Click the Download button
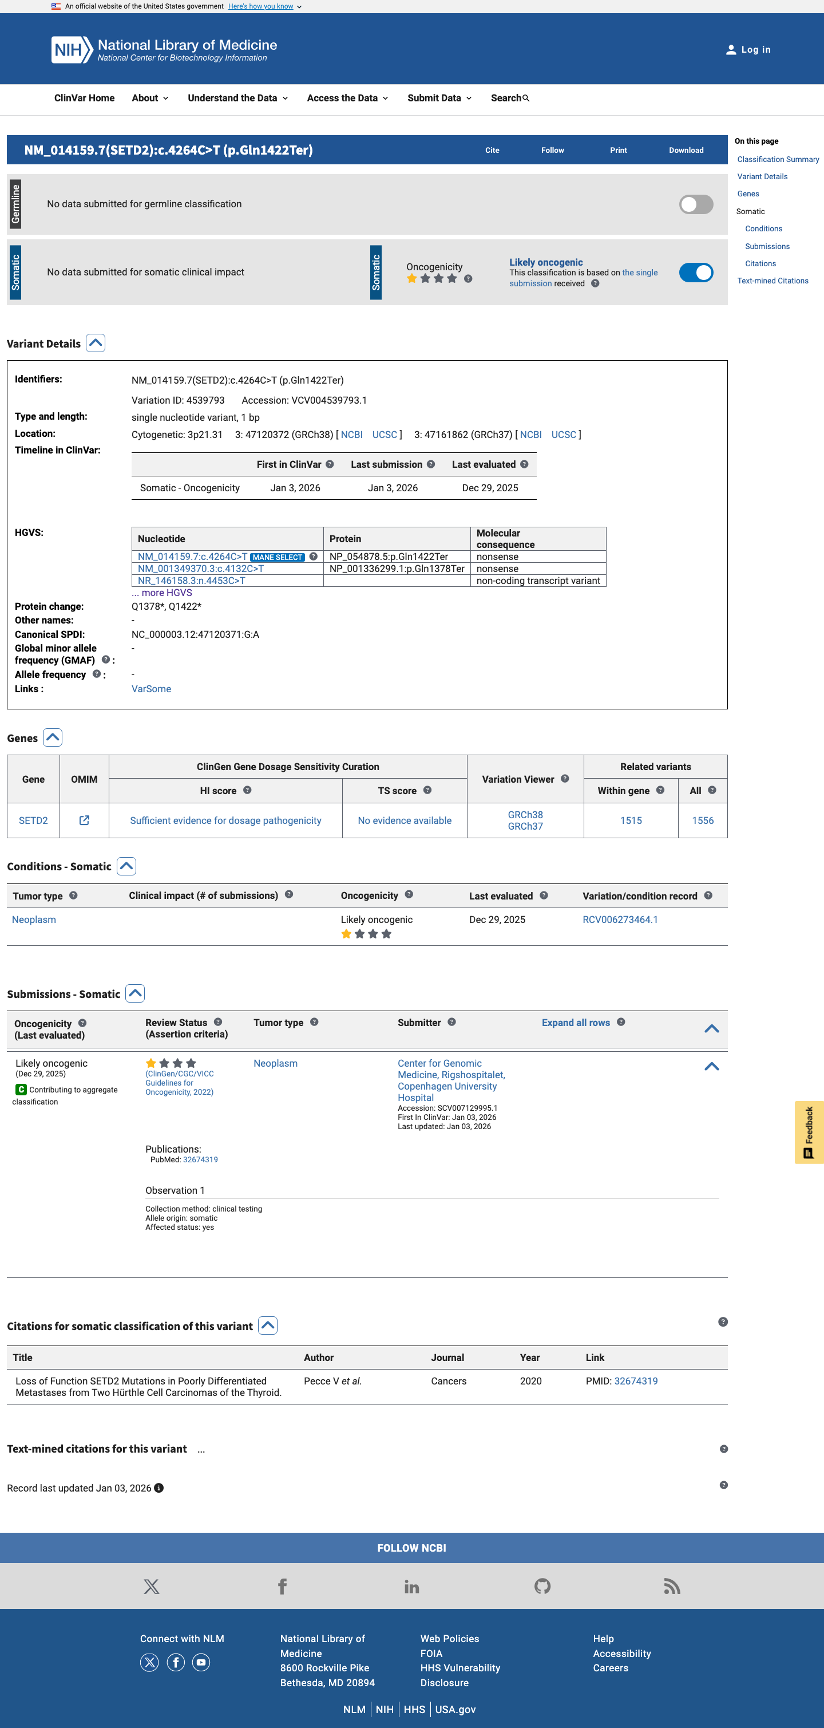Viewport: 824px width, 1728px height. coord(686,150)
